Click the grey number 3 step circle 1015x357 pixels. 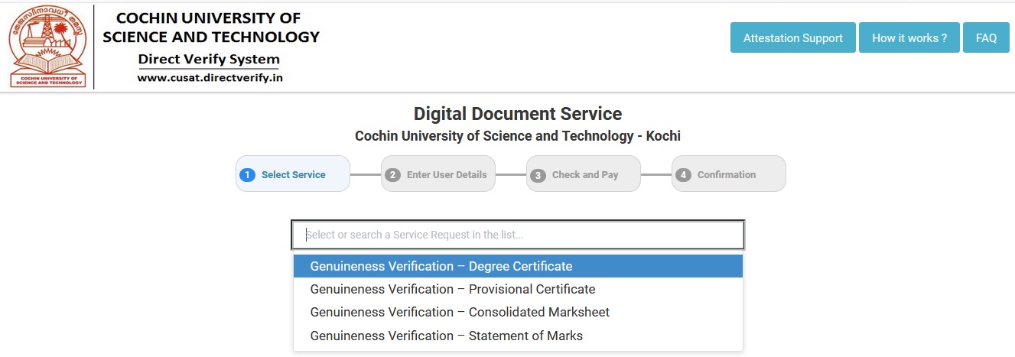538,175
